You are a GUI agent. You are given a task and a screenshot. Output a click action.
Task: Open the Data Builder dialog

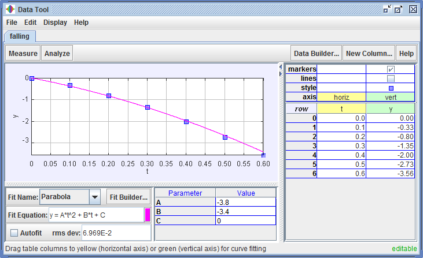coord(316,53)
